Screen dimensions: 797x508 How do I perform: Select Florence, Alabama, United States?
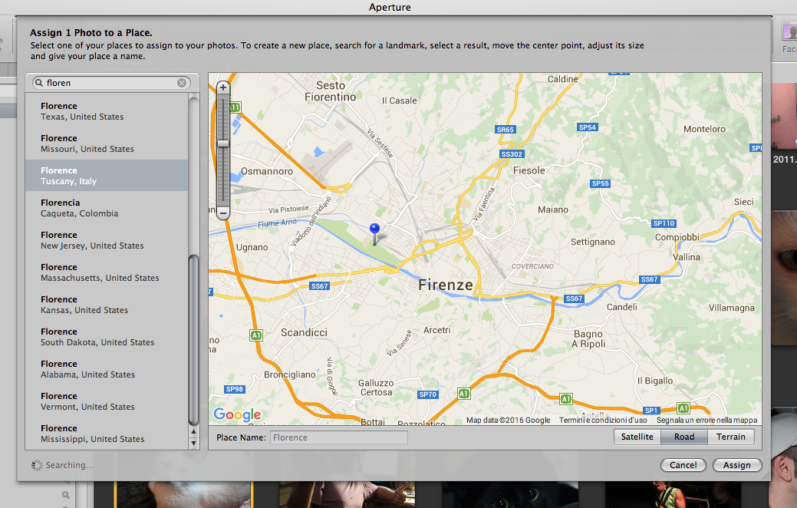(107, 369)
